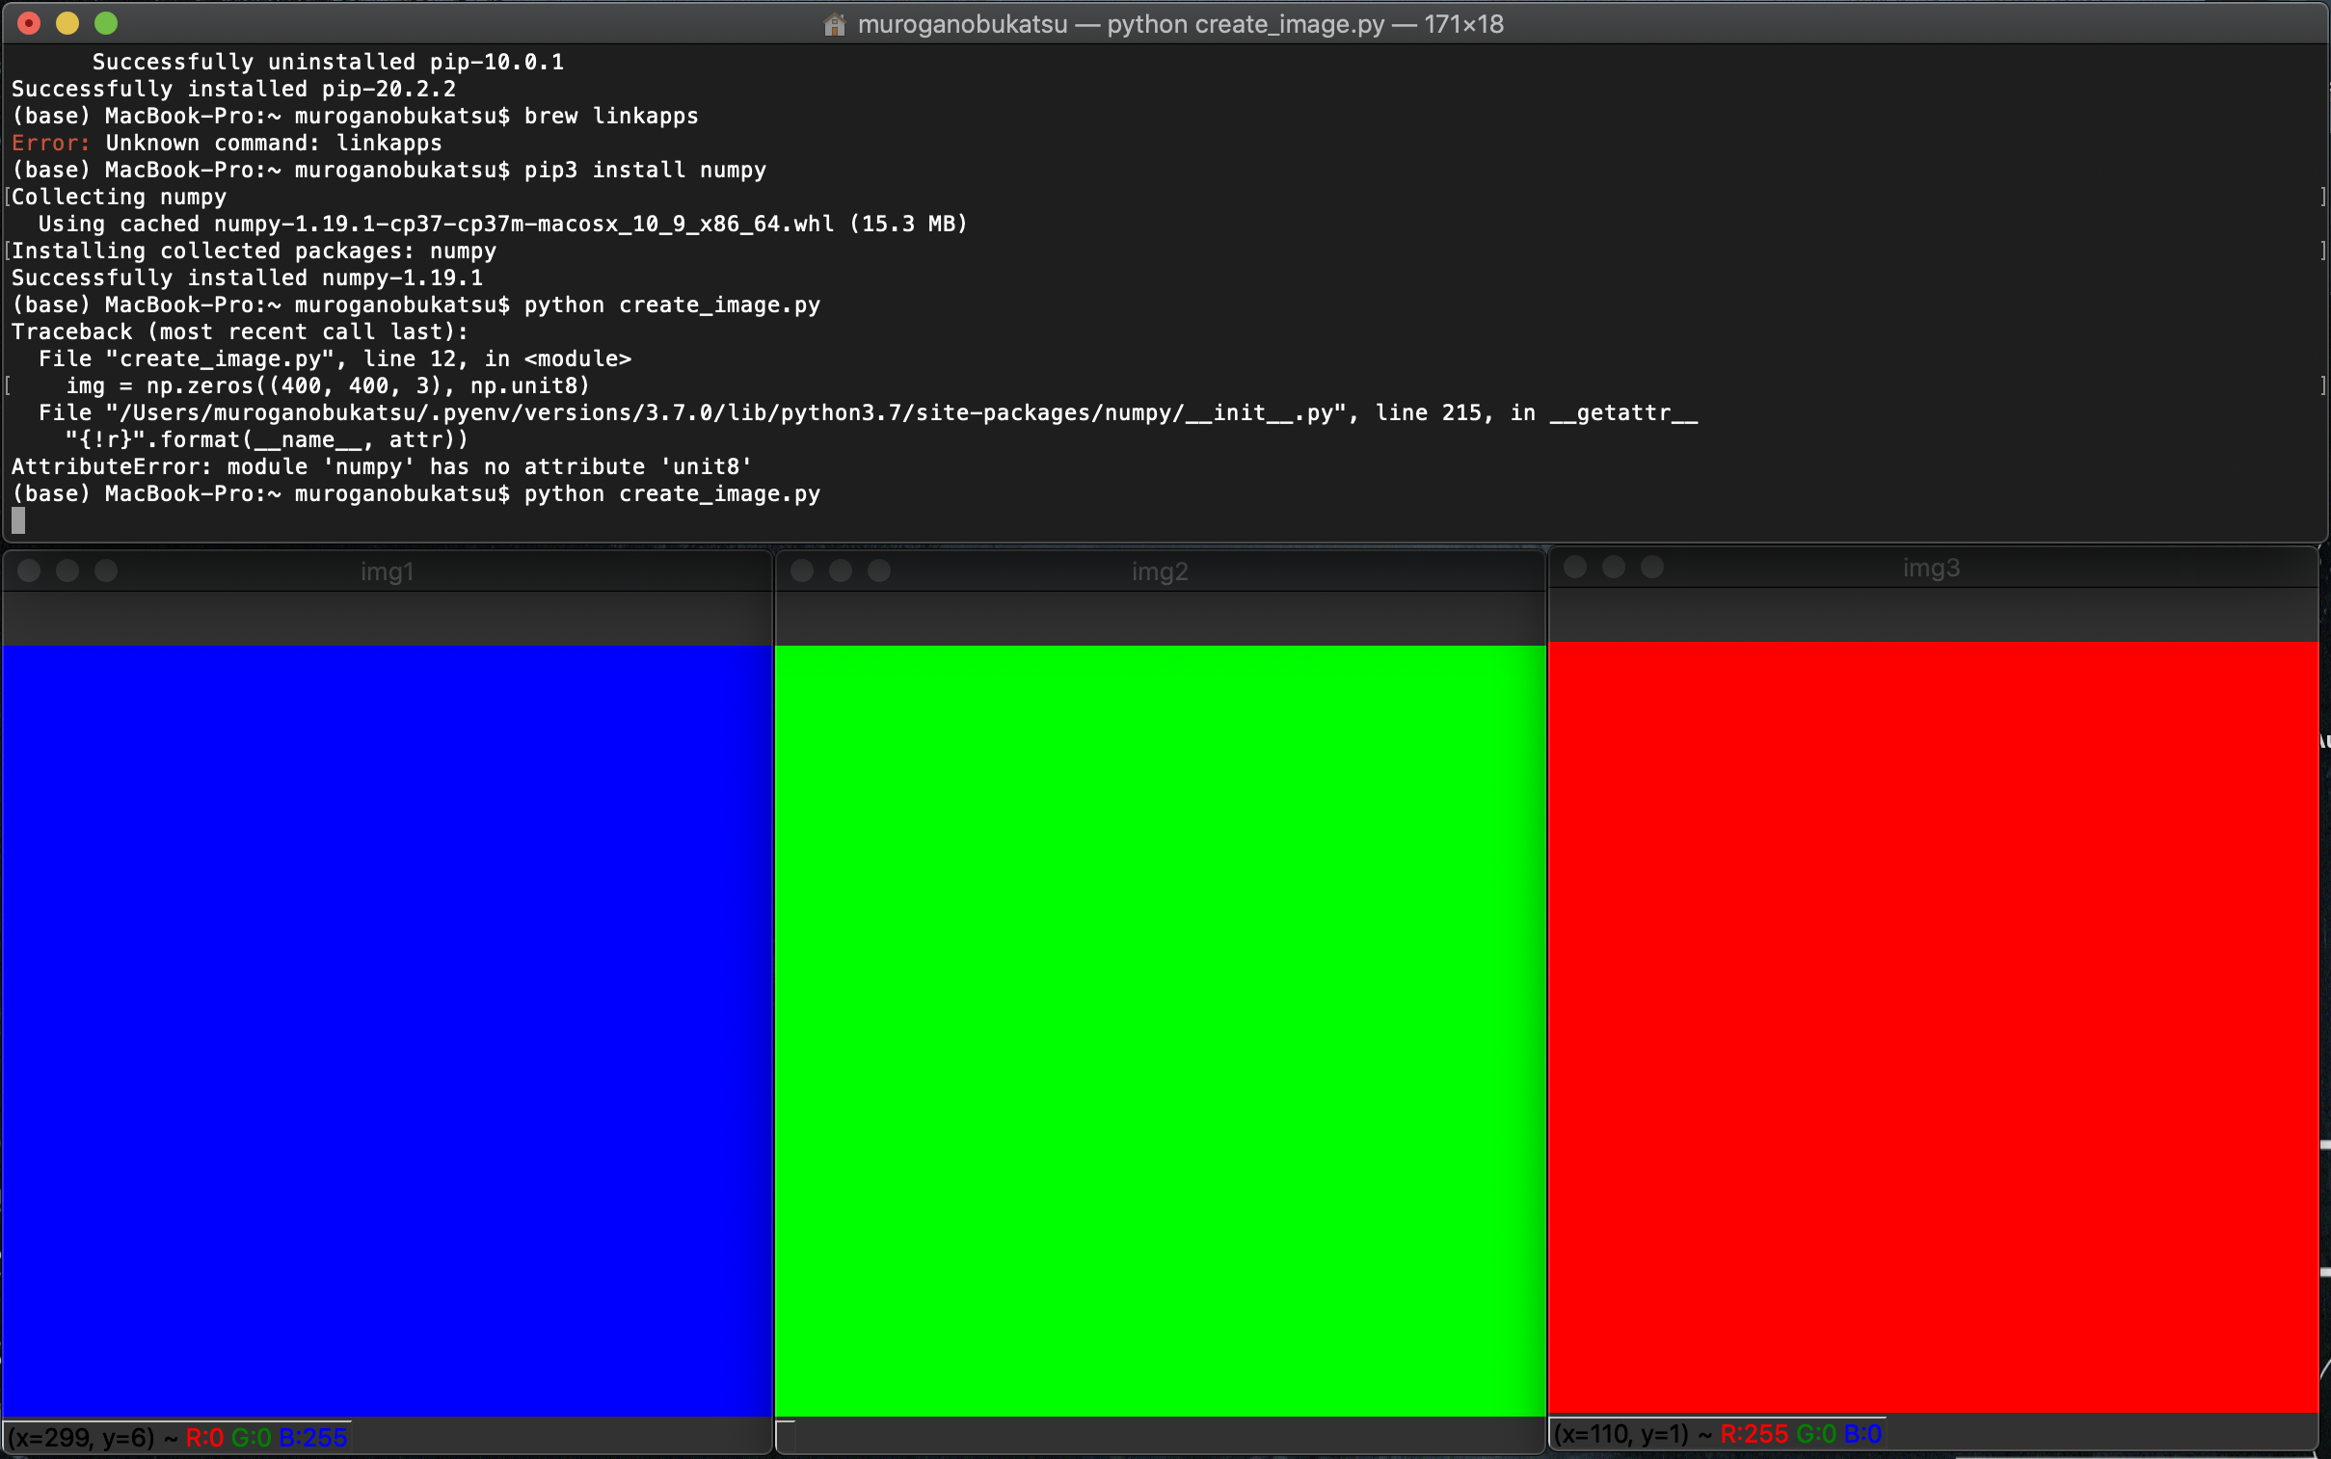This screenshot has width=2331, height=1459.
Task: Minimize the img2 window
Action: tap(841, 570)
